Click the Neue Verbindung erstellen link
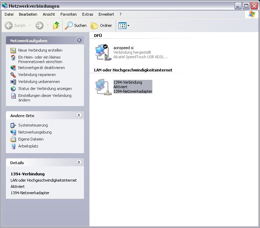This screenshot has height=228, width=260. click(40, 50)
